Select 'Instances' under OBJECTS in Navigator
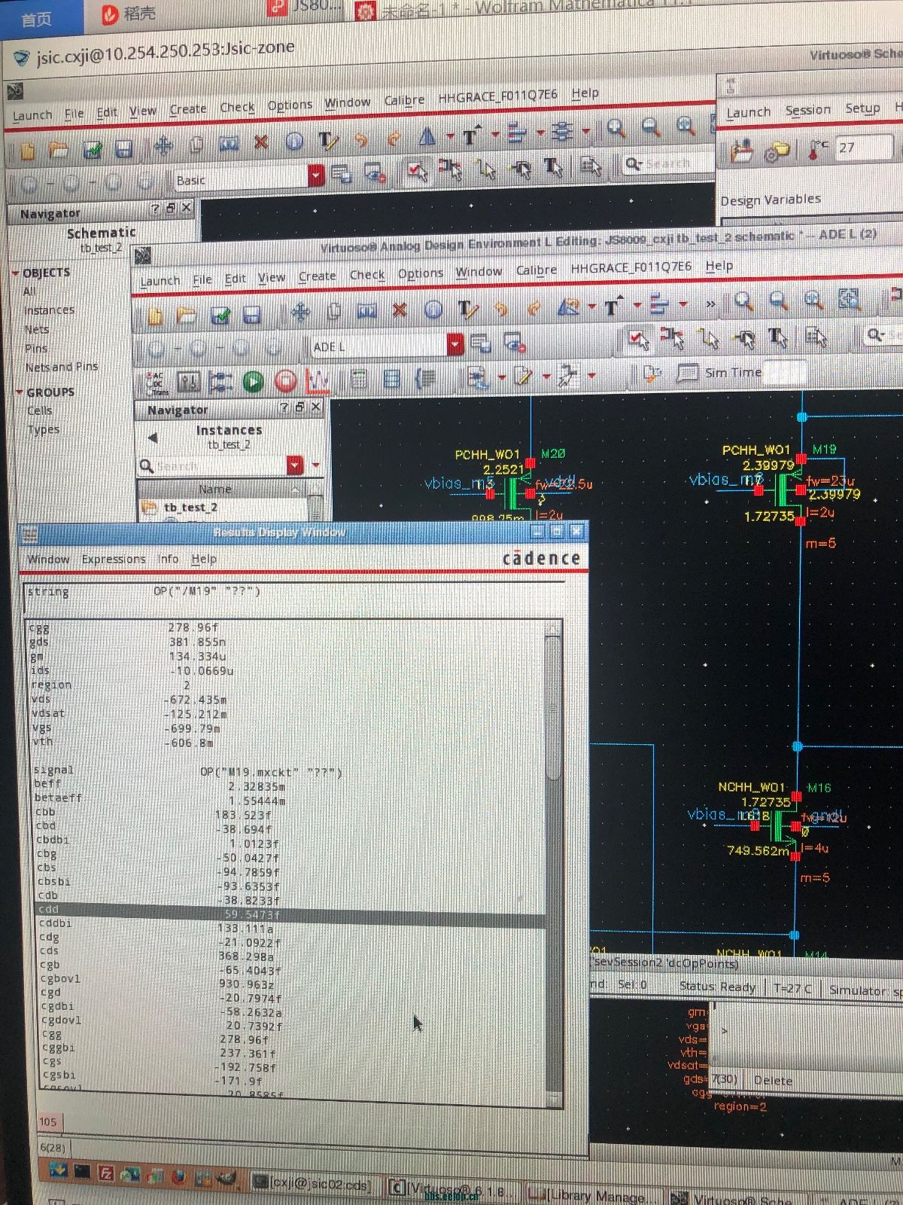The height and width of the screenshot is (1205, 903). tap(49, 310)
